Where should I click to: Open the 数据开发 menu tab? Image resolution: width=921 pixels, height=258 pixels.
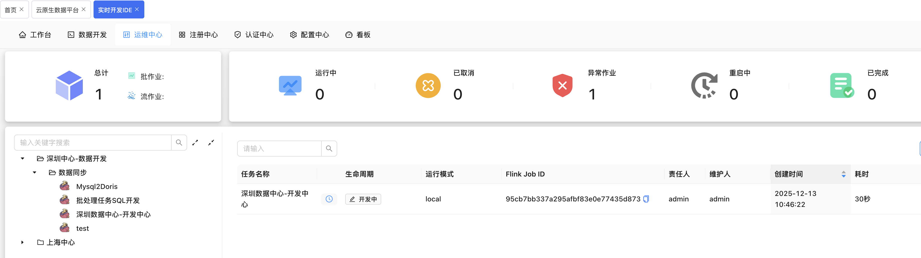click(87, 35)
